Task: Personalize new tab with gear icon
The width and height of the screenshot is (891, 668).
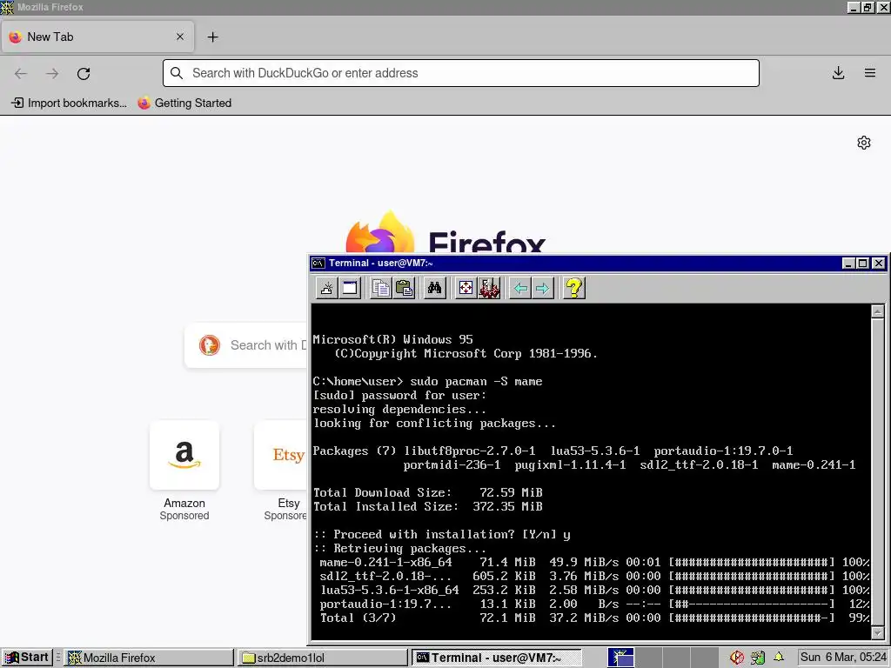Action: [864, 143]
